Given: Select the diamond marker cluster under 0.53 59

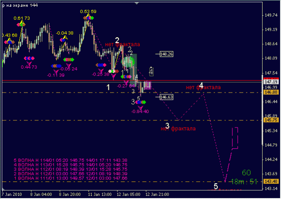Looking at the screenshot, I should coord(89,18).
